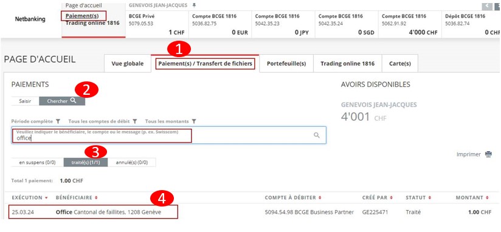Select Compte BCGE 1816 JPY account
501x232 pixels.
point(284,24)
